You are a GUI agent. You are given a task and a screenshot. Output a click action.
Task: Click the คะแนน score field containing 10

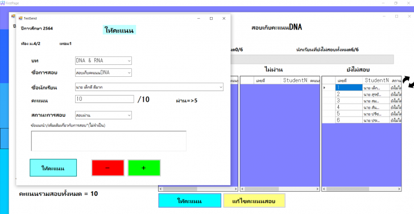pyautogui.click(x=105, y=99)
